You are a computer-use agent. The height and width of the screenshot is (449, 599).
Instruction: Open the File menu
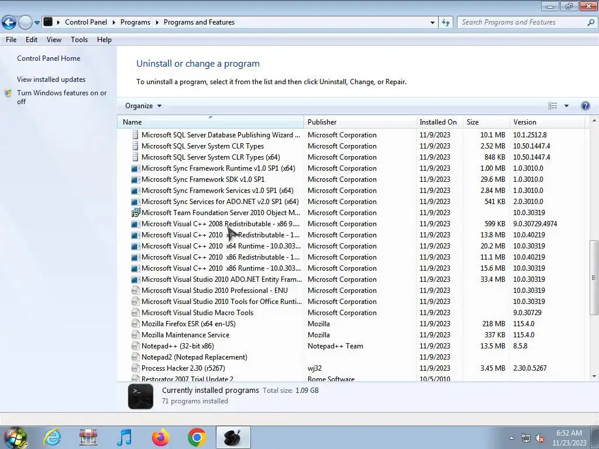tap(11, 40)
